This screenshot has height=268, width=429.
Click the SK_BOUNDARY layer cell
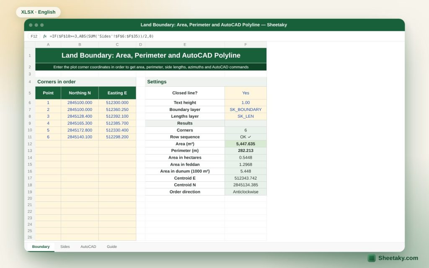pyautogui.click(x=246, y=109)
